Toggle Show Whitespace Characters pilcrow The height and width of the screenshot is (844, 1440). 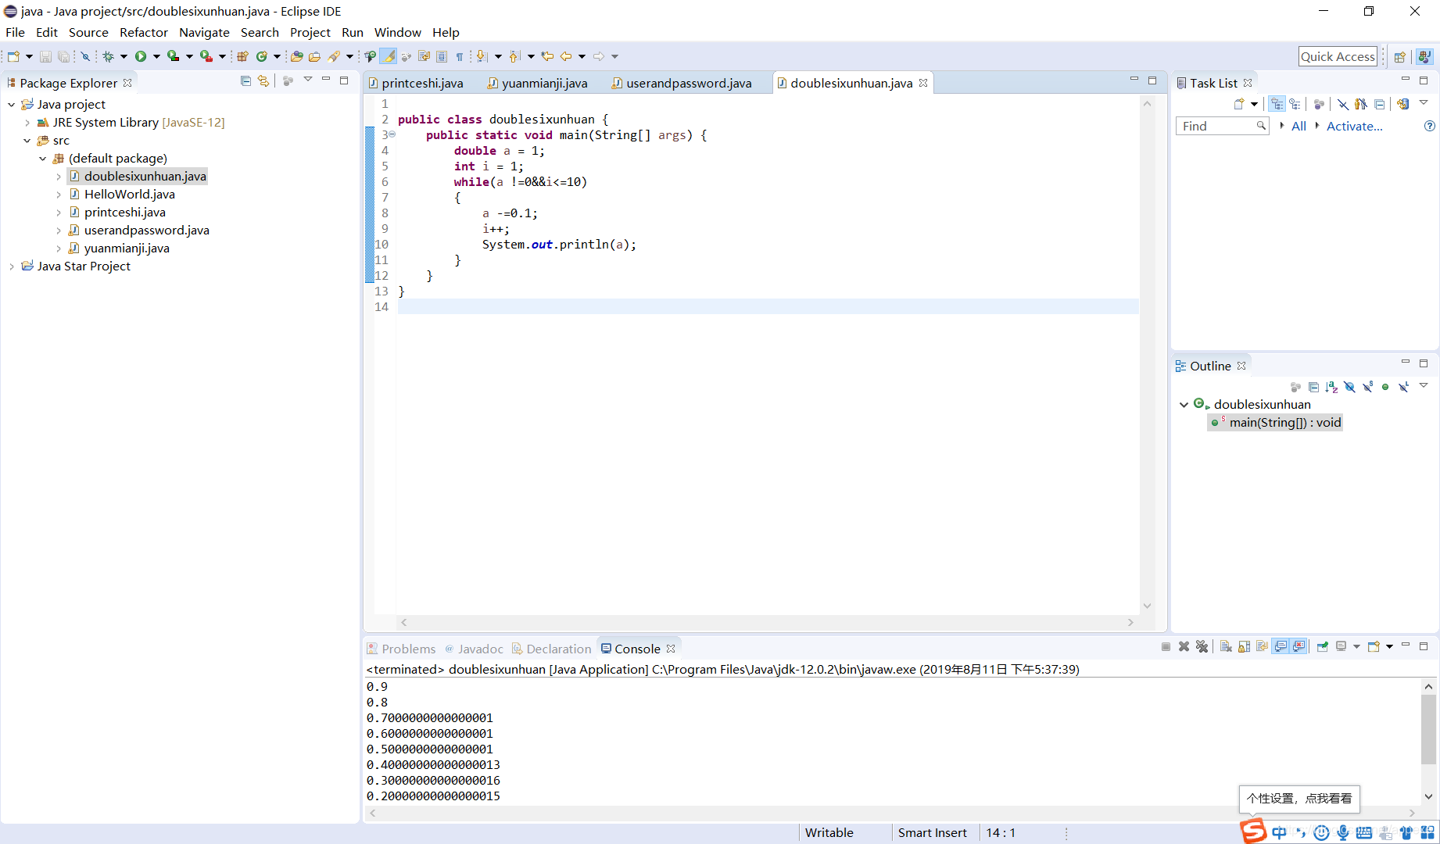pos(460,56)
